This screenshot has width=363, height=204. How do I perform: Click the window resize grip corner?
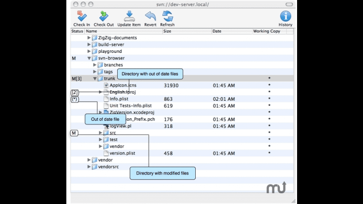pyautogui.click(x=293, y=201)
